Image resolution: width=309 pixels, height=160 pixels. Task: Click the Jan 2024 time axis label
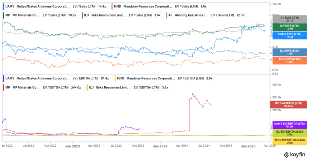[x=161, y=146]
